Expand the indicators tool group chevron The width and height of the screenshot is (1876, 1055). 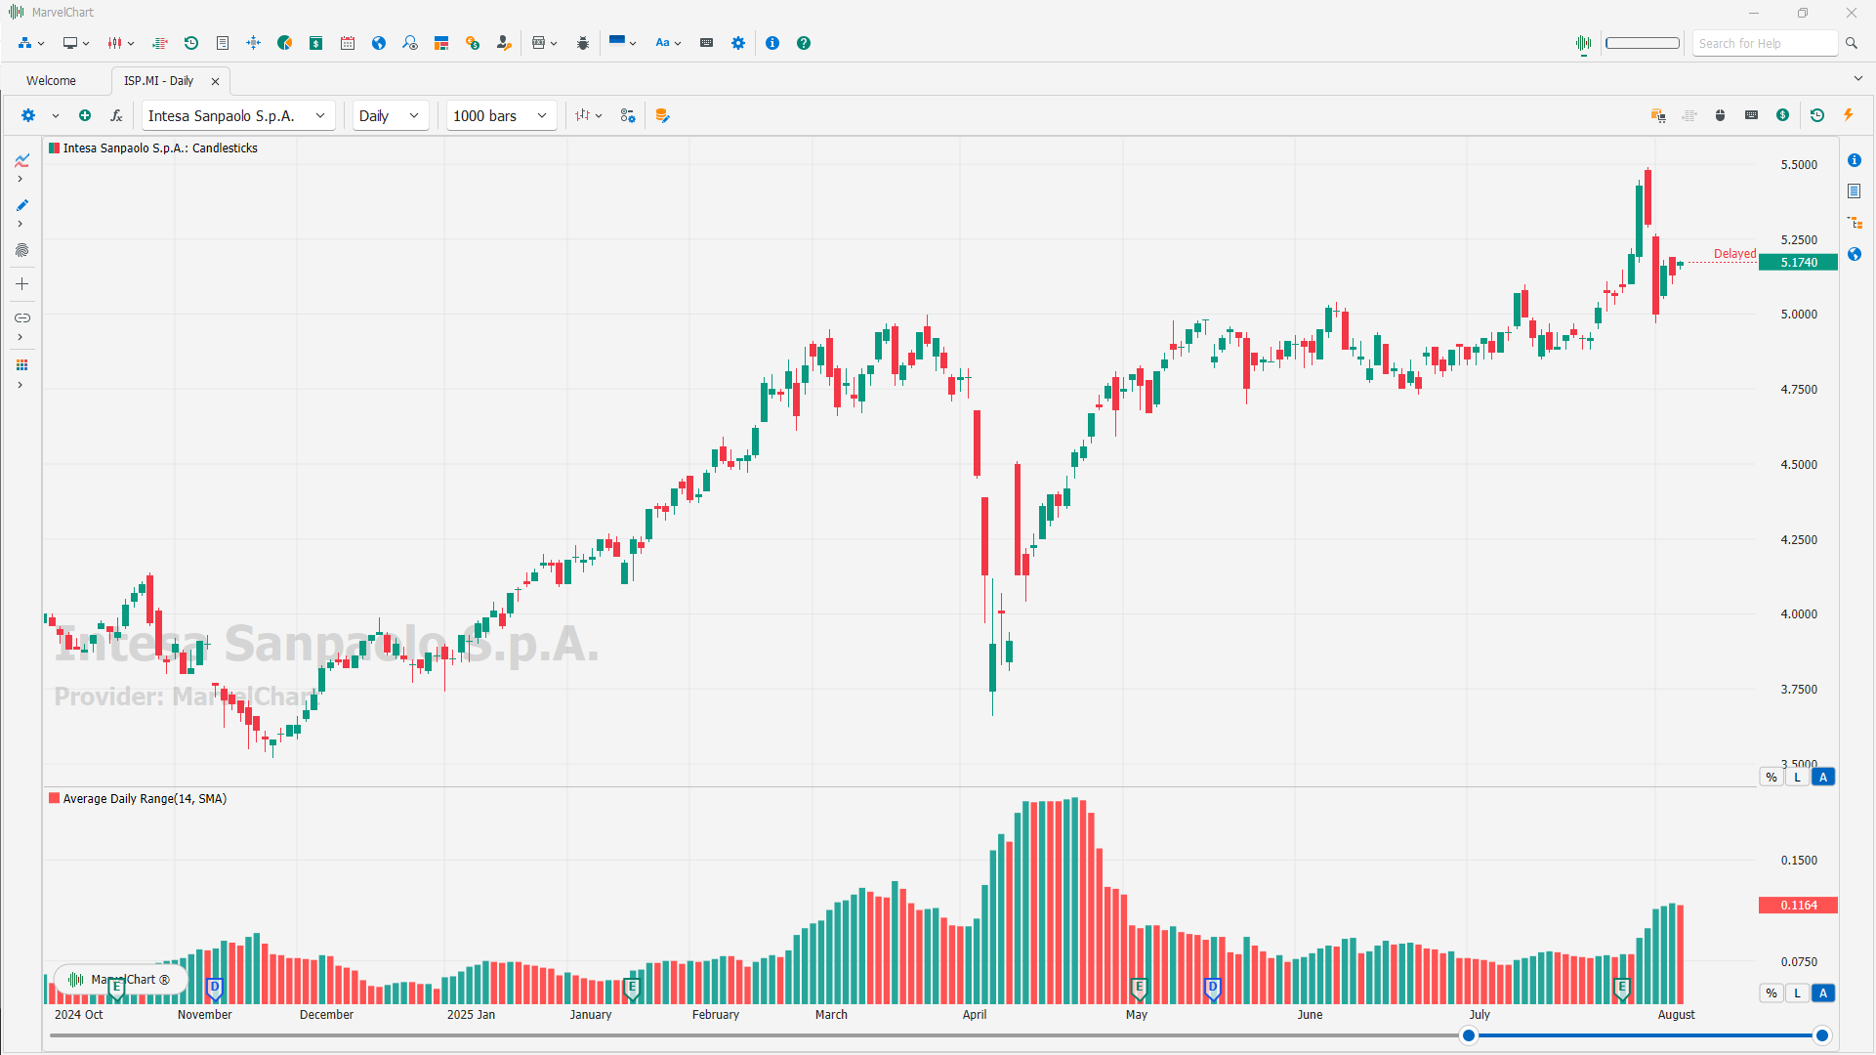[x=20, y=179]
